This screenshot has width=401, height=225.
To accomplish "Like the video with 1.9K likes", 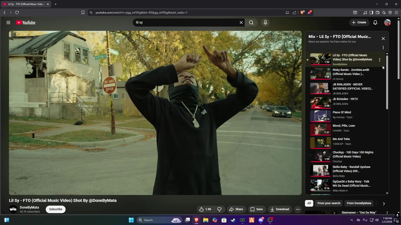I will click(x=205, y=209).
